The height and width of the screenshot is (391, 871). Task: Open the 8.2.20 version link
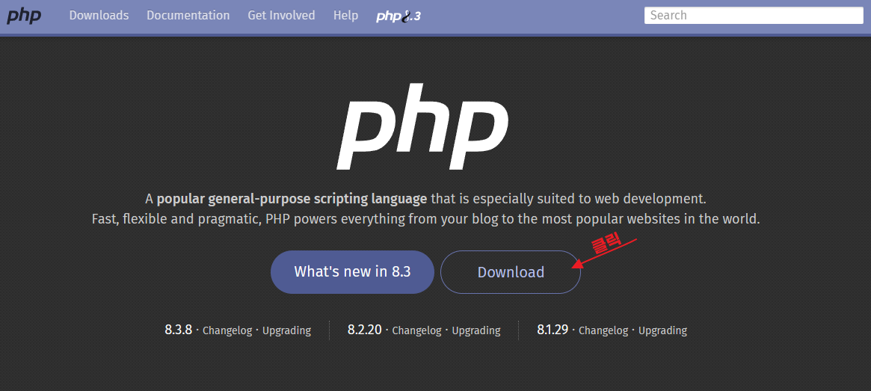[364, 330]
